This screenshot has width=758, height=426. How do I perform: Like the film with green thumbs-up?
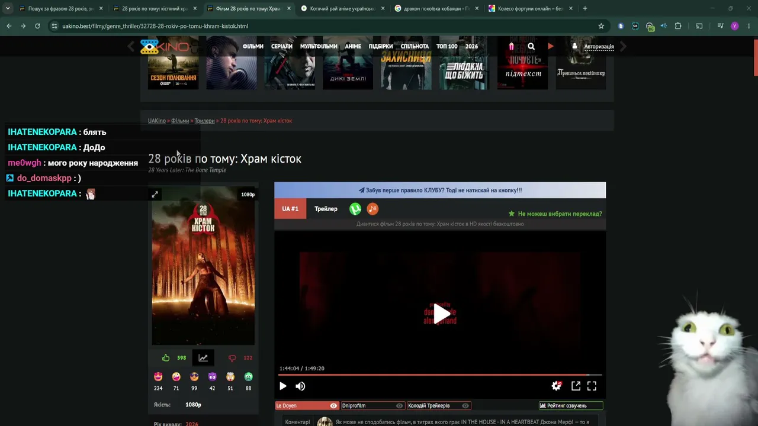click(x=166, y=358)
